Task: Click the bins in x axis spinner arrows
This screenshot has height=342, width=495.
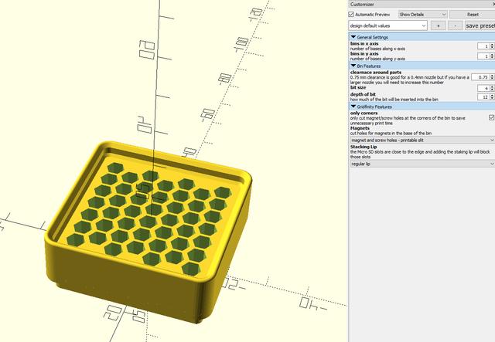Action: pos(492,46)
